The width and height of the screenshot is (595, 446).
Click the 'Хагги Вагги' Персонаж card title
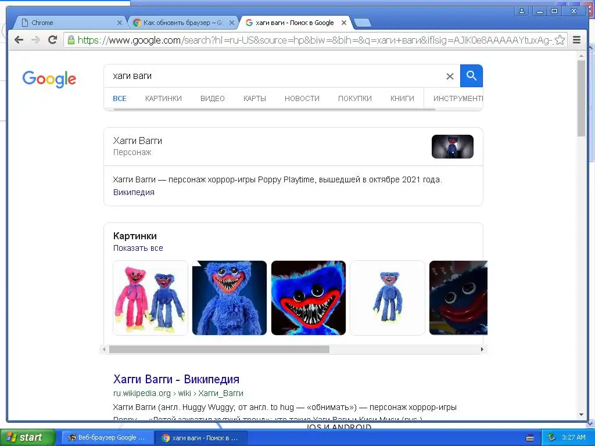137,141
